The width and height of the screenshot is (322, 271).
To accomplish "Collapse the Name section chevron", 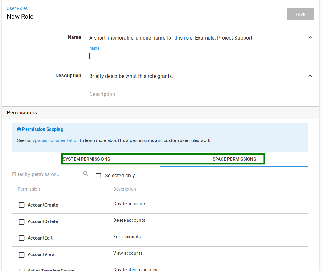I will tap(310, 37).
